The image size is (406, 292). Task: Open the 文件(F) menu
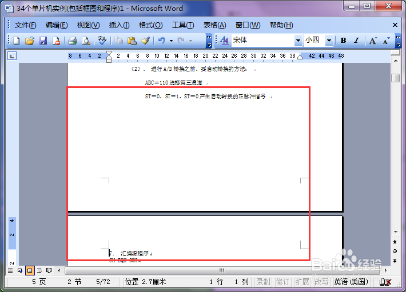pyautogui.click(x=25, y=25)
